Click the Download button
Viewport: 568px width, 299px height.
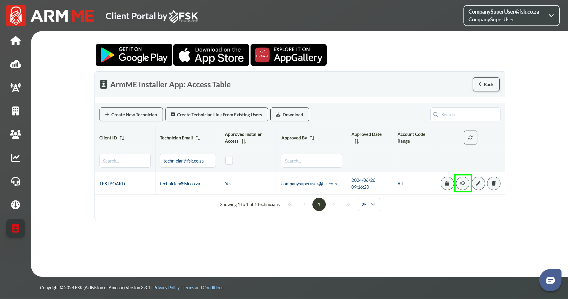pyautogui.click(x=289, y=115)
